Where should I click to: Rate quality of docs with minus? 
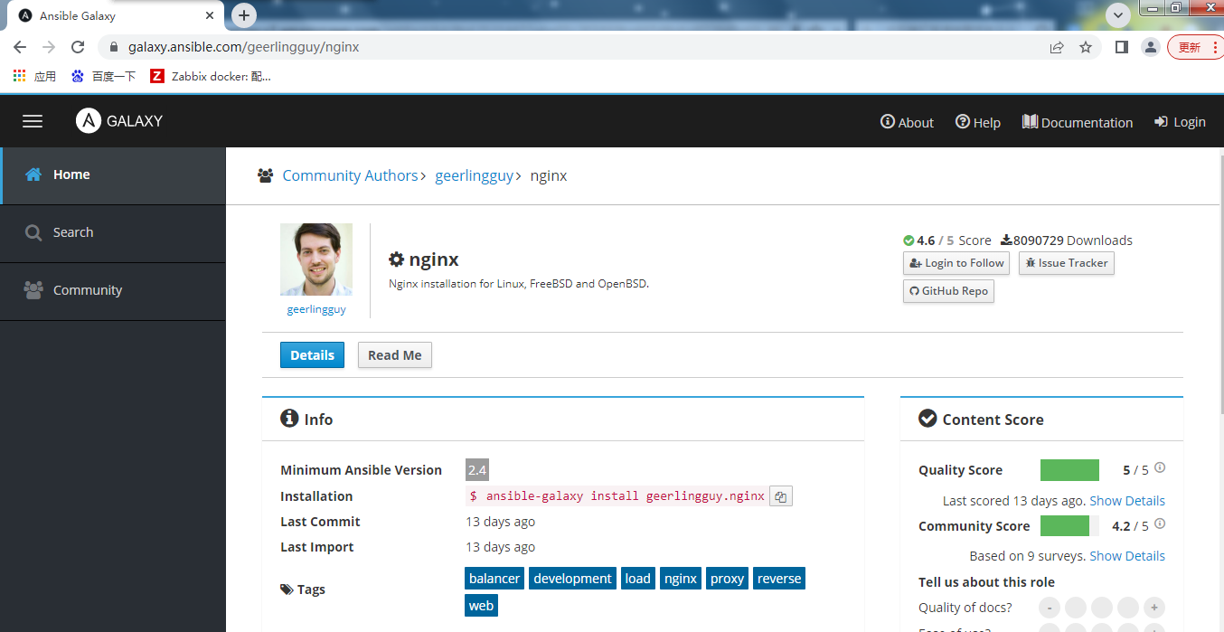click(1050, 608)
